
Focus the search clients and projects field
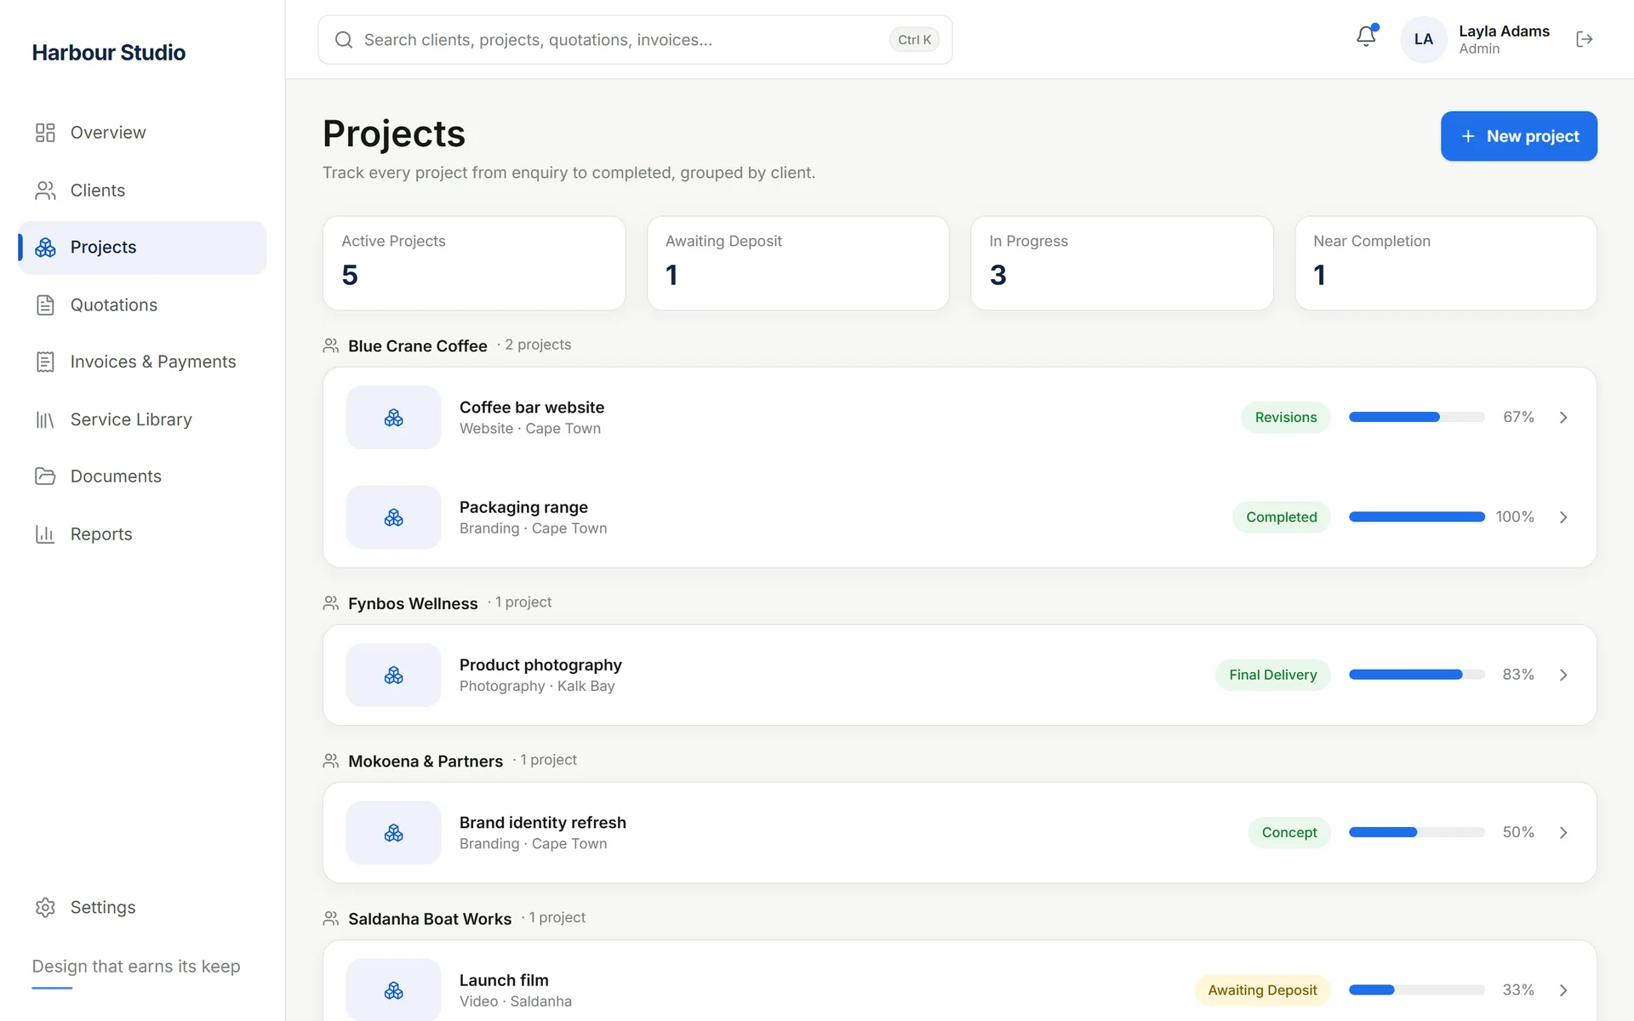pyautogui.click(x=635, y=40)
